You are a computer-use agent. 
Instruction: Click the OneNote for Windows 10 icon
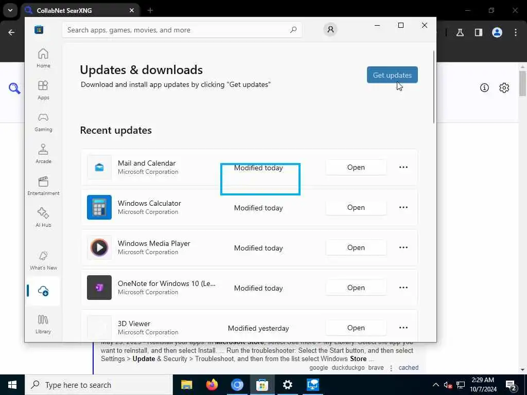click(99, 288)
